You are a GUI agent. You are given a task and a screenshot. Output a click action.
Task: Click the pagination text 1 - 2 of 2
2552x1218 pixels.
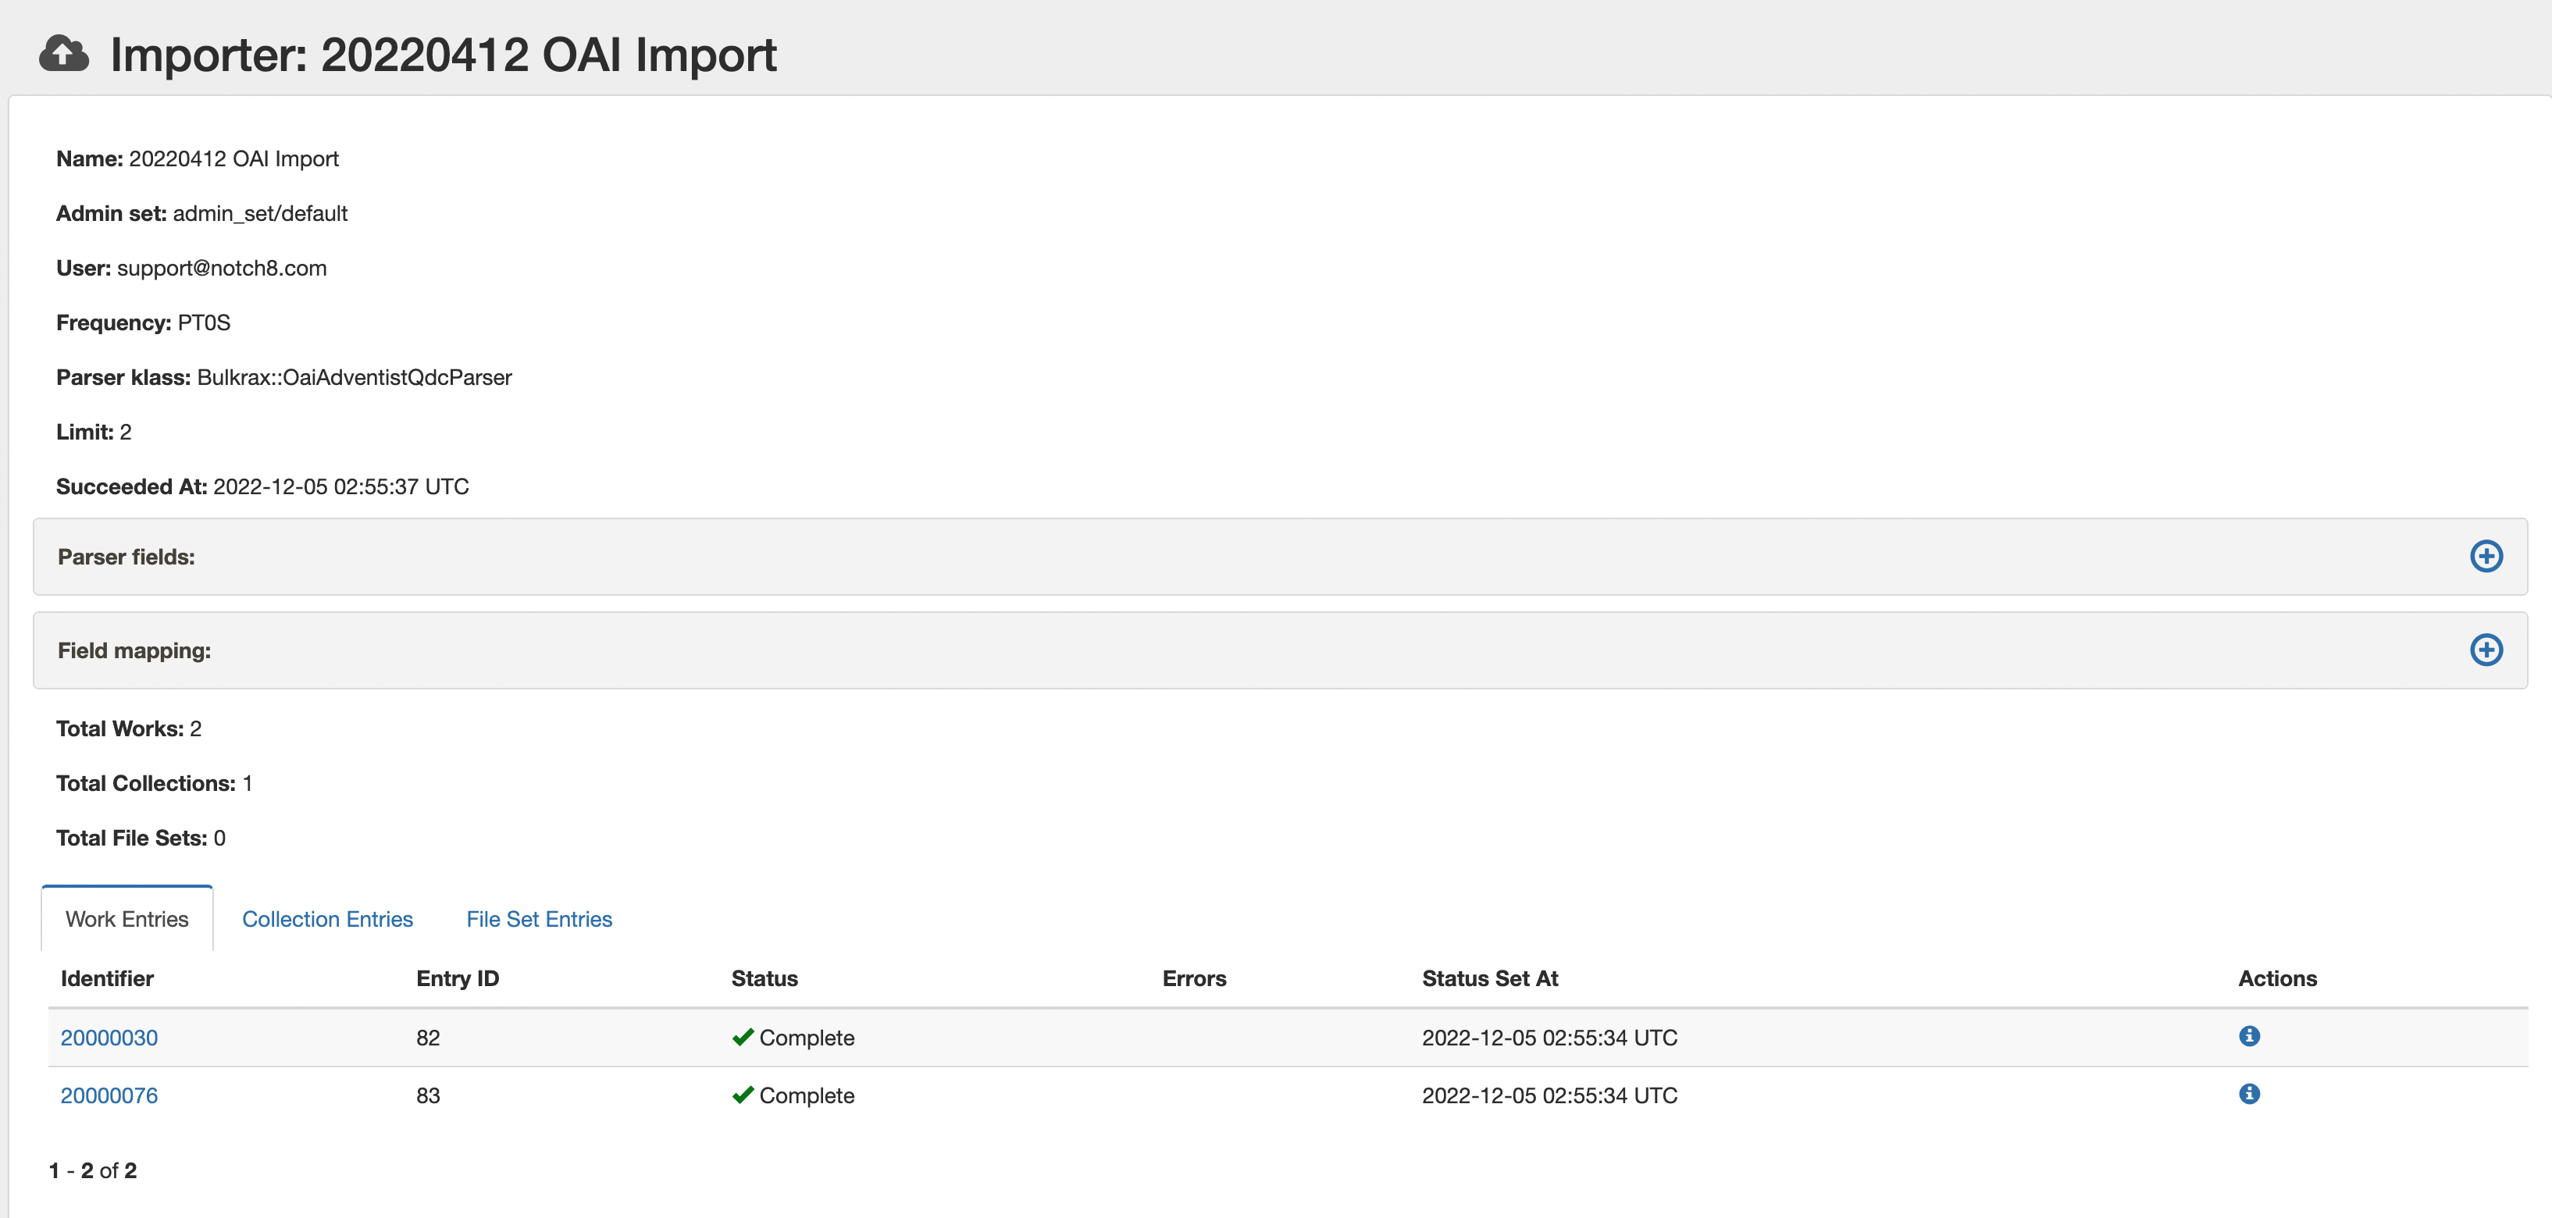pos(93,1170)
